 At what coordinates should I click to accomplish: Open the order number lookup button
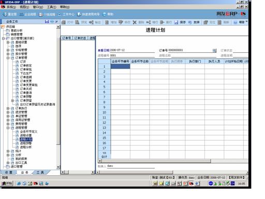[x=214, y=50]
